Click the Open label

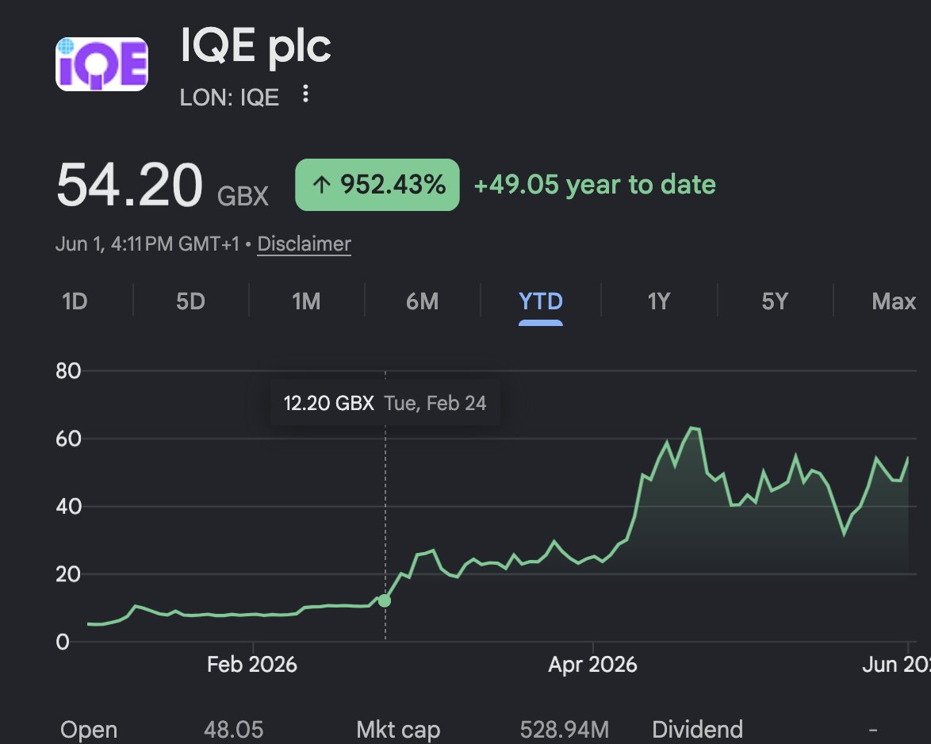click(89, 730)
